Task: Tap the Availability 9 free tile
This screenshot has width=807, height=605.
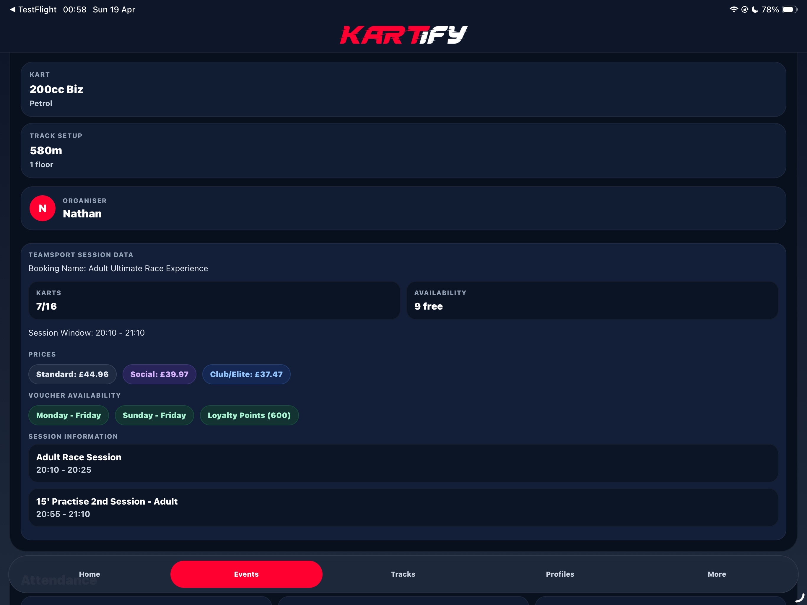Action: pos(593,300)
